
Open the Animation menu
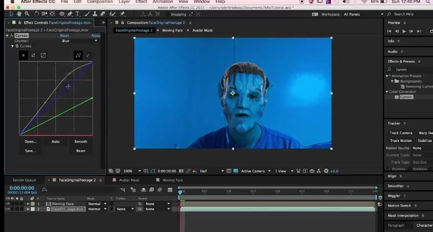point(163,2)
